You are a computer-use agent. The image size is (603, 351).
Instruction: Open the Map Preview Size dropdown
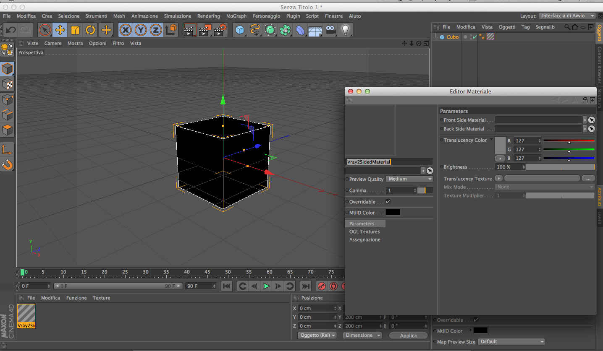[511, 342]
